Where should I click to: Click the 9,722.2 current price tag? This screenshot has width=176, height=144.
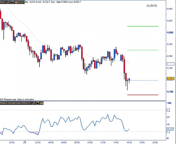tap(171, 79)
